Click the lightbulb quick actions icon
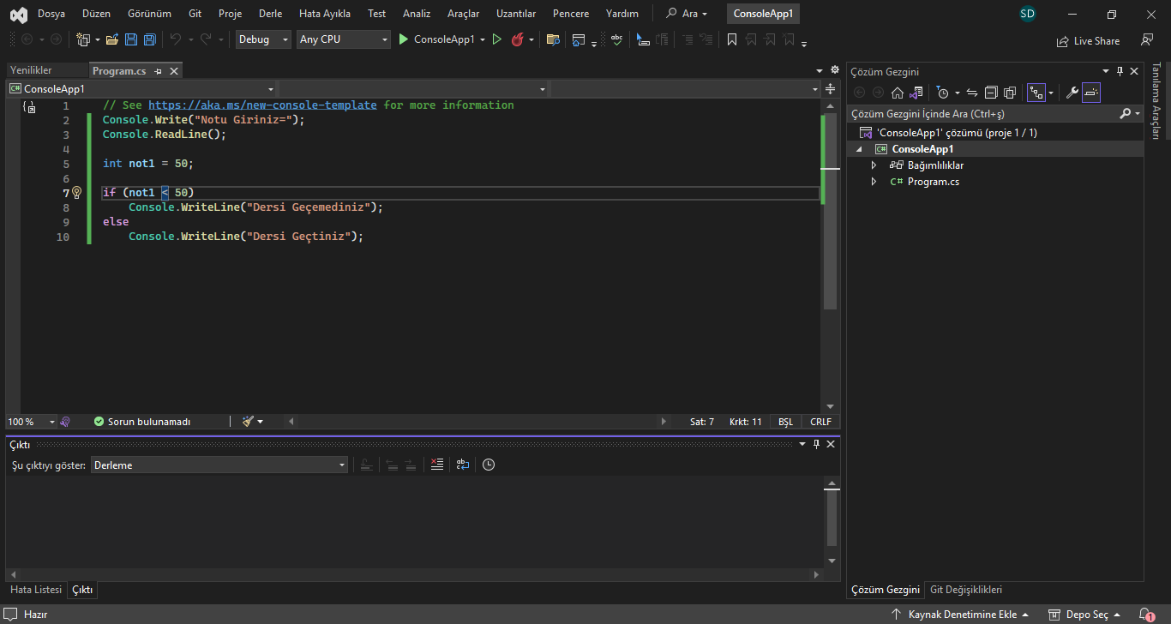This screenshot has height=624, width=1171. [x=76, y=193]
